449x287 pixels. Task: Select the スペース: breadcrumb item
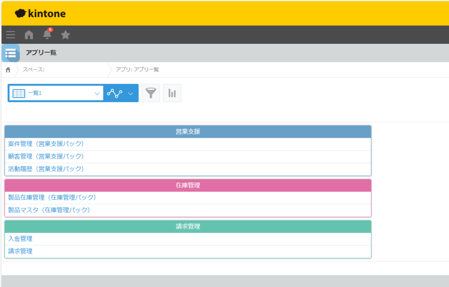(34, 70)
